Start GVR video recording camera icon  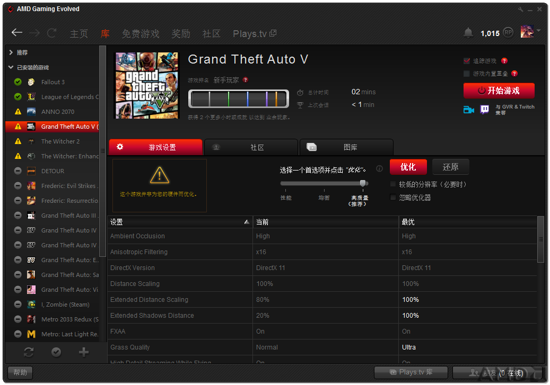click(x=469, y=110)
